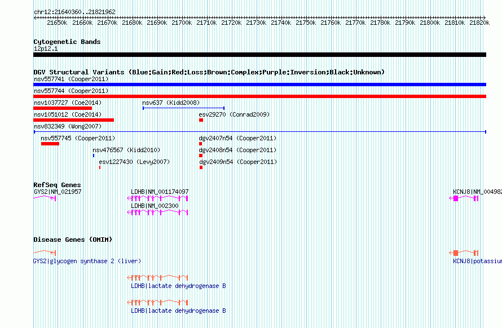Open the nsv1051012 (Coe2014) label

[x=68, y=114]
